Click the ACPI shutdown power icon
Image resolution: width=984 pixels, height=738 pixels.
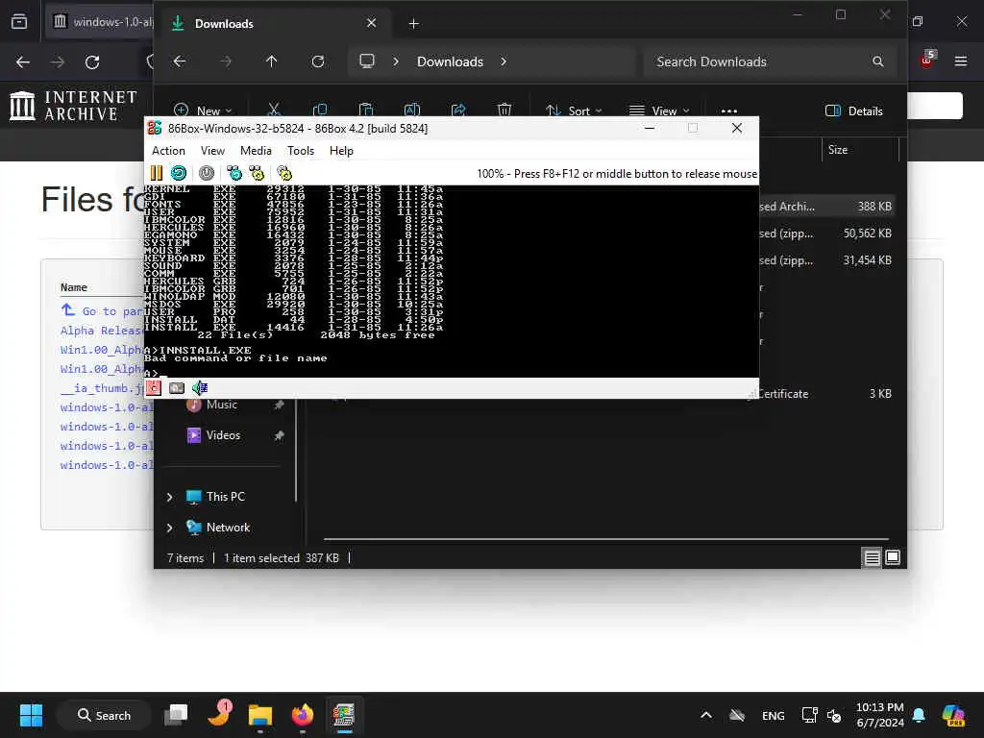pyautogui.click(x=207, y=173)
